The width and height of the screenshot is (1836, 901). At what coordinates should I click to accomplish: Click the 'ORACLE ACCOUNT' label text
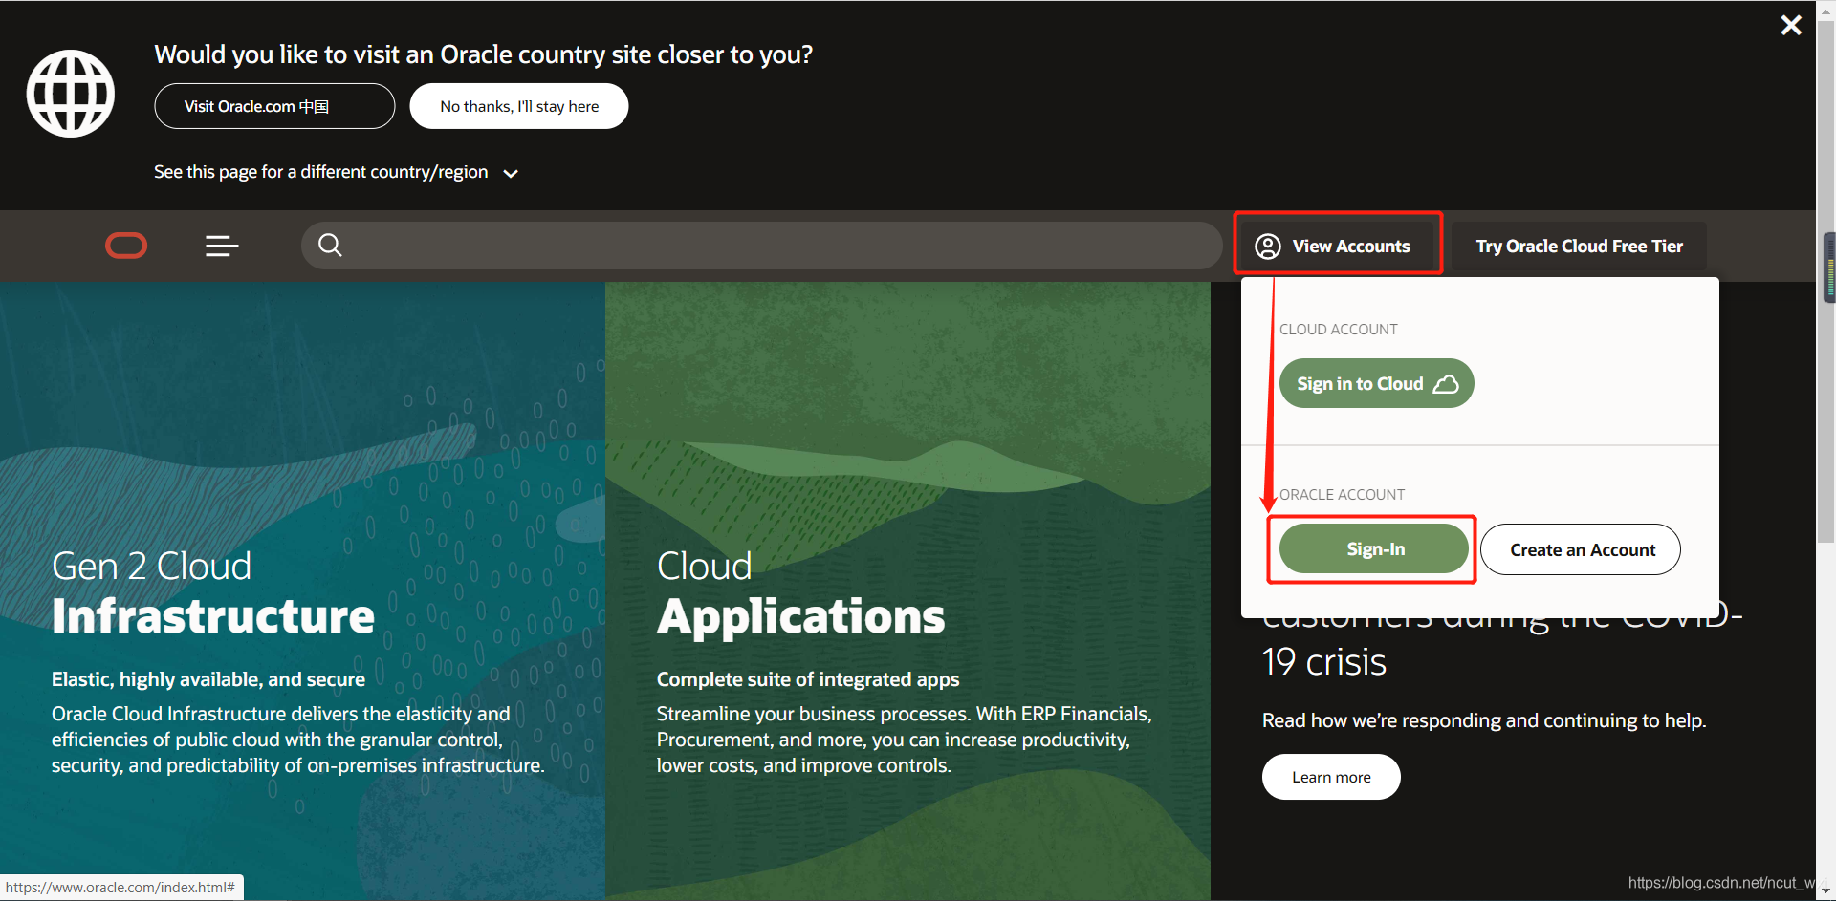click(x=1342, y=495)
